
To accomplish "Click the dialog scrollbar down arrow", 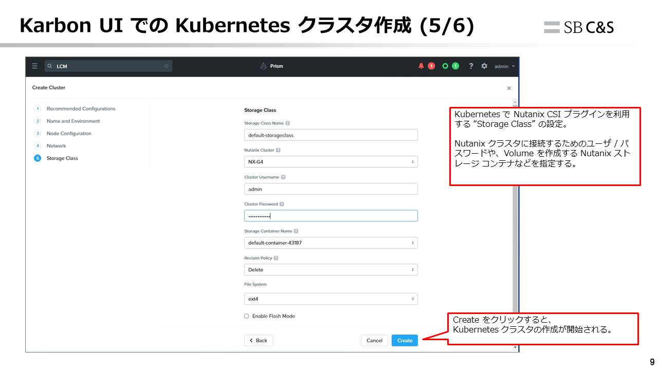I will point(516,348).
